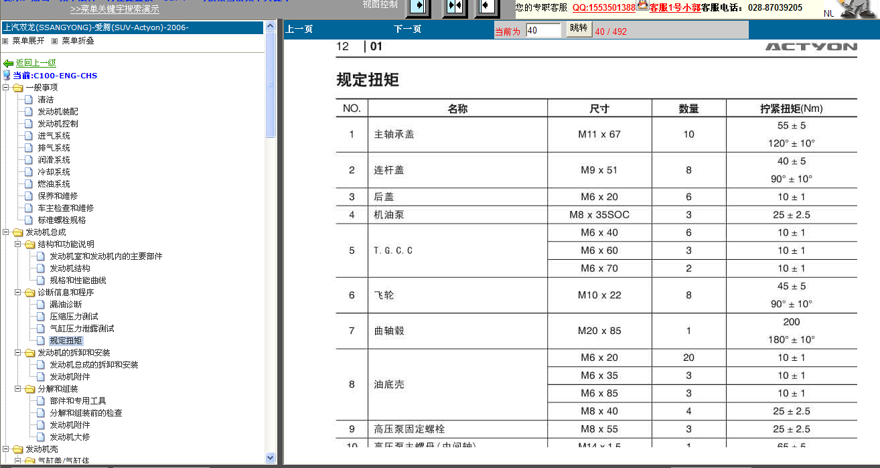
Task: Click the current page number input field
Action: (x=543, y=30)
